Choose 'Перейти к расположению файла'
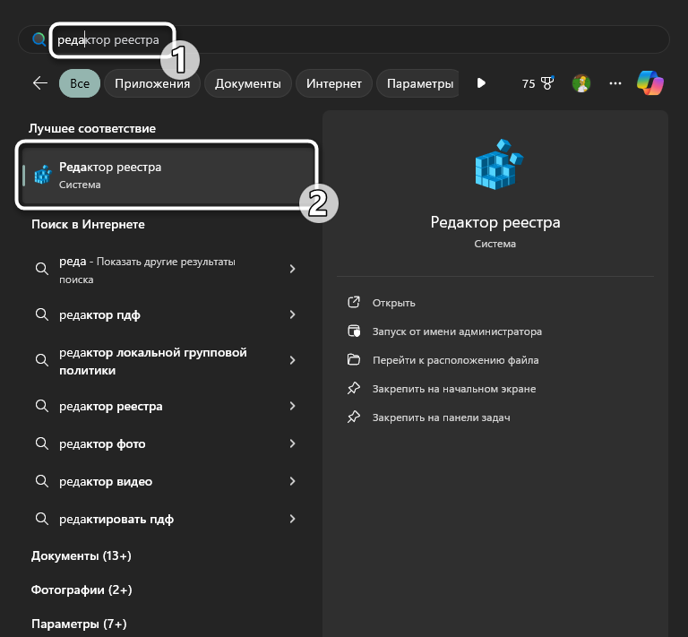The width and height of the screenshot is (688, 637). 455,360
